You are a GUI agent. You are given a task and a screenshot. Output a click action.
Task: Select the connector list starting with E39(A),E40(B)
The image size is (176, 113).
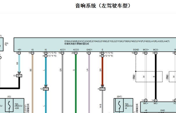point(117,41)
